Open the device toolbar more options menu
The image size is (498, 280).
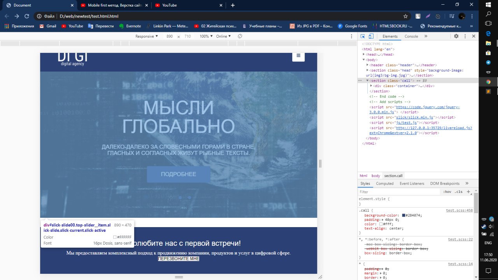click(352, 36)
